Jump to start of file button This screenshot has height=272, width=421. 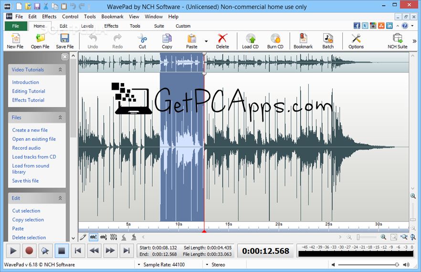coord(78,251)
